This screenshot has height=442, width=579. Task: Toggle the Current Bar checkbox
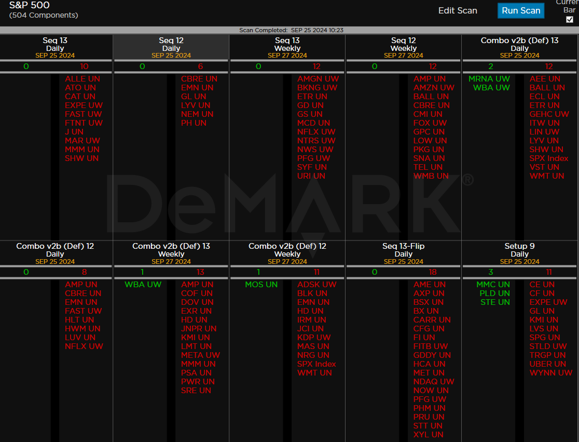click(x=570, y=19)
